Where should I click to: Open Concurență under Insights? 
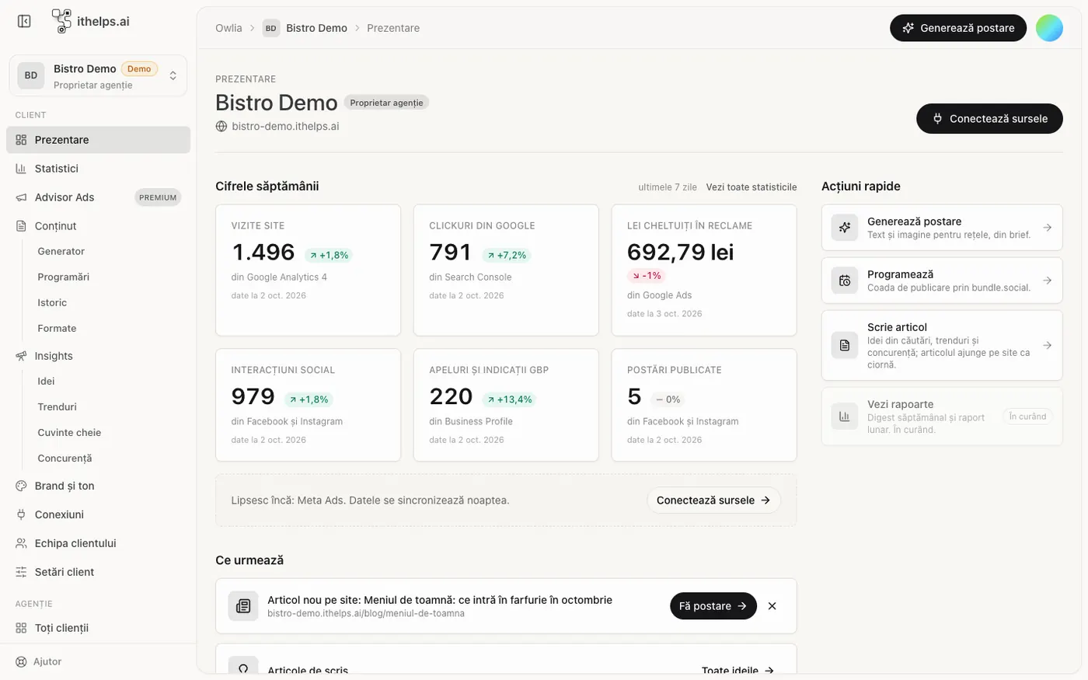[65, 458]
